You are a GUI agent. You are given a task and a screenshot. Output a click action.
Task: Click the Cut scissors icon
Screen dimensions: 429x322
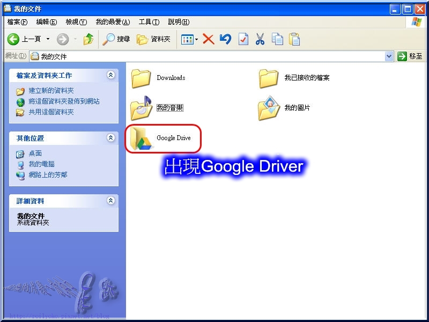coord(260,39)
